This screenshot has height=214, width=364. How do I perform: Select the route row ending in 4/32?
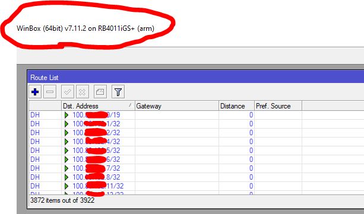coord(196,142)
